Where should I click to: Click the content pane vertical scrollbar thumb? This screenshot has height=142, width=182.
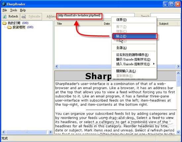178,81
